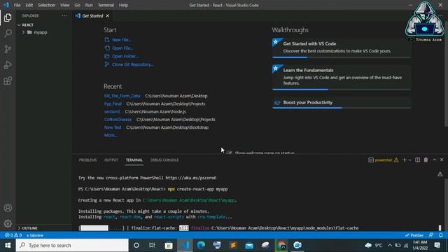
Task: Click the terminal warning triangle icon
Action: [396, 160]
